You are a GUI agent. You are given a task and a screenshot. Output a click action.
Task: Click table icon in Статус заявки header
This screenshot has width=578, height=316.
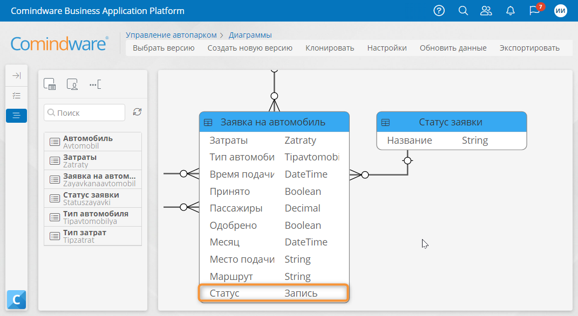click(x=385, y=123)
